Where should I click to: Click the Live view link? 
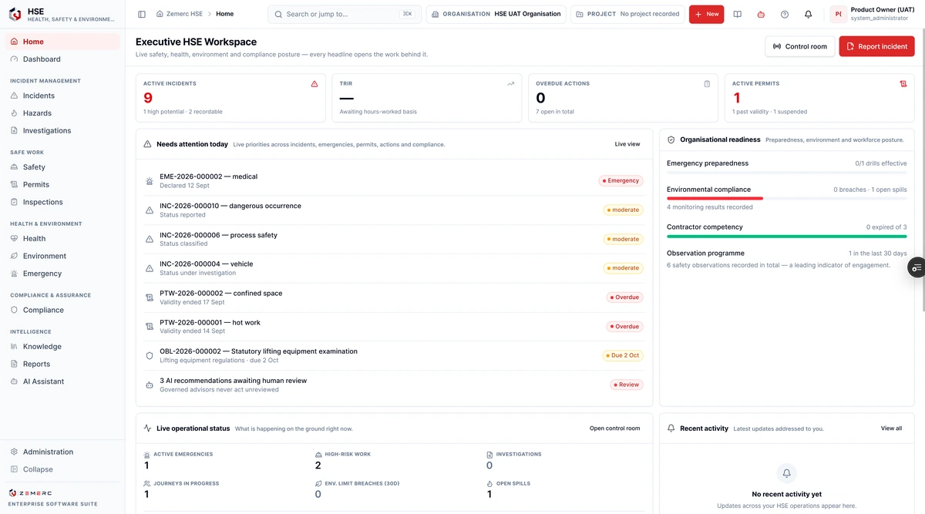[627, 144]
